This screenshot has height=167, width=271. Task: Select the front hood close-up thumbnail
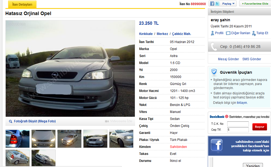44,139
